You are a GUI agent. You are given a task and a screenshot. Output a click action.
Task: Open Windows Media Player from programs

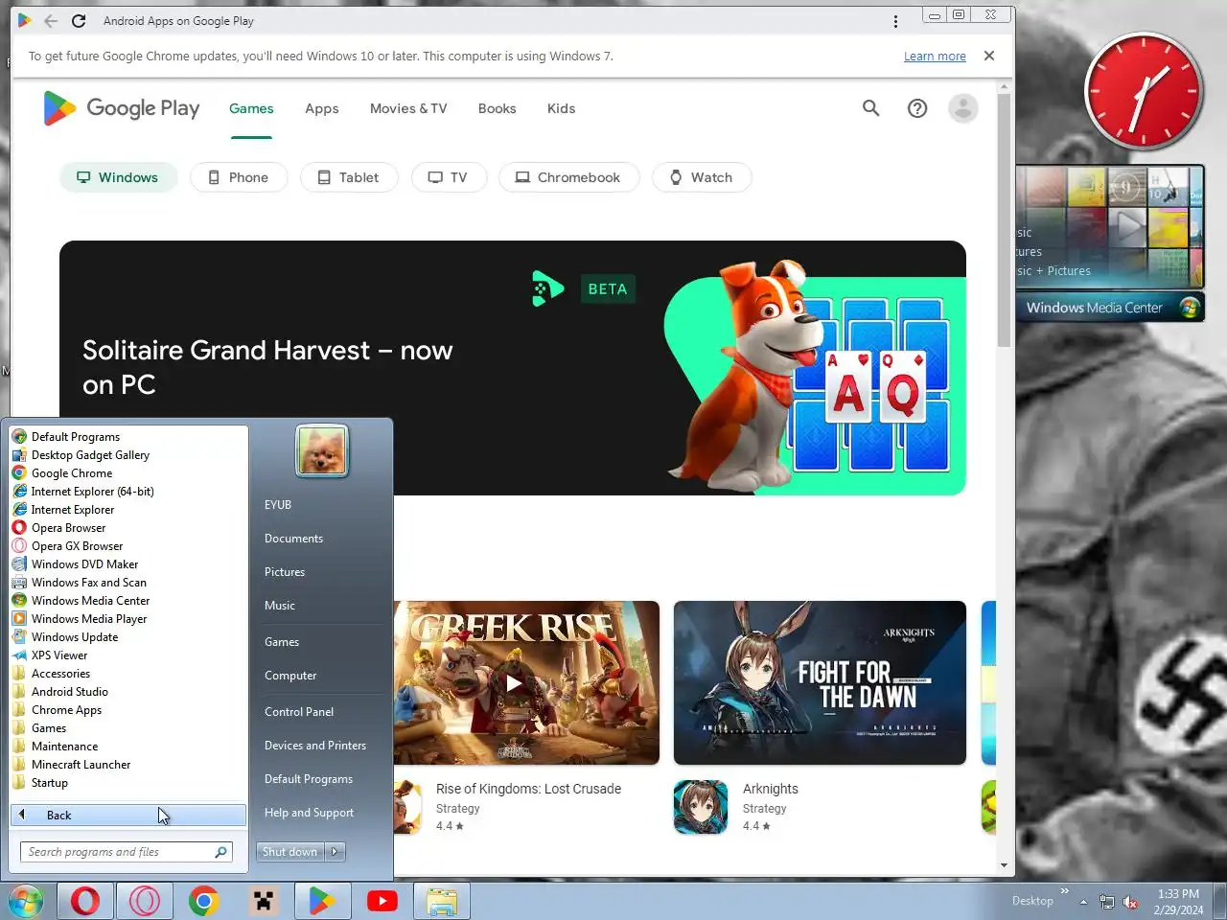[89, 619]
